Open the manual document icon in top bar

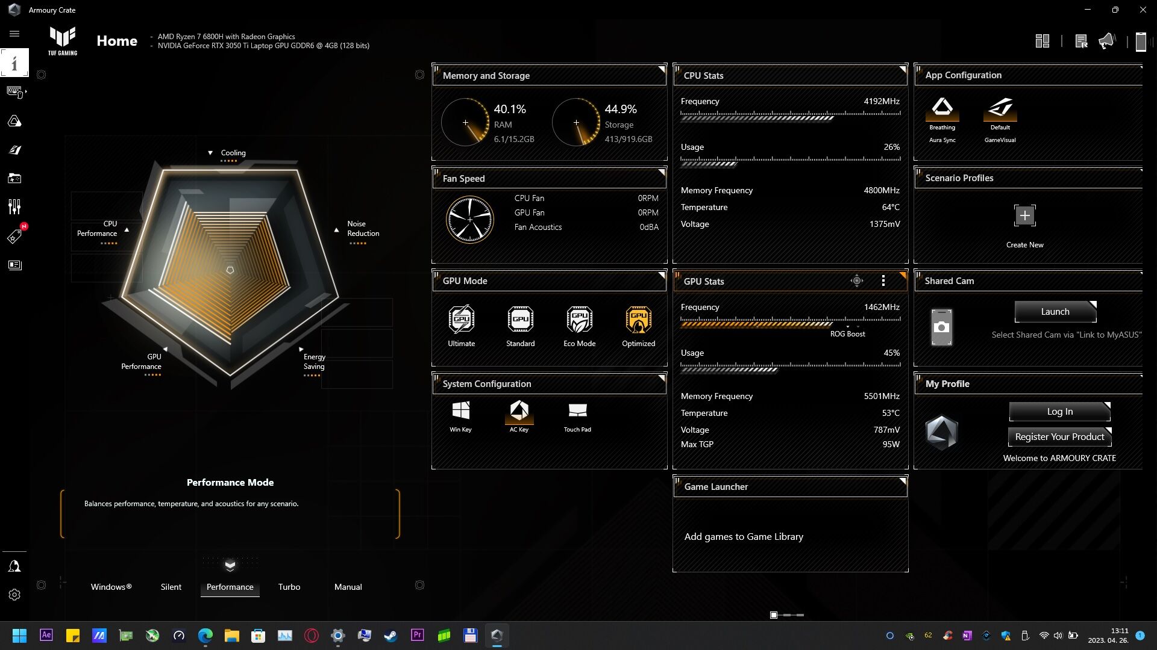[x=1081, y=41]
